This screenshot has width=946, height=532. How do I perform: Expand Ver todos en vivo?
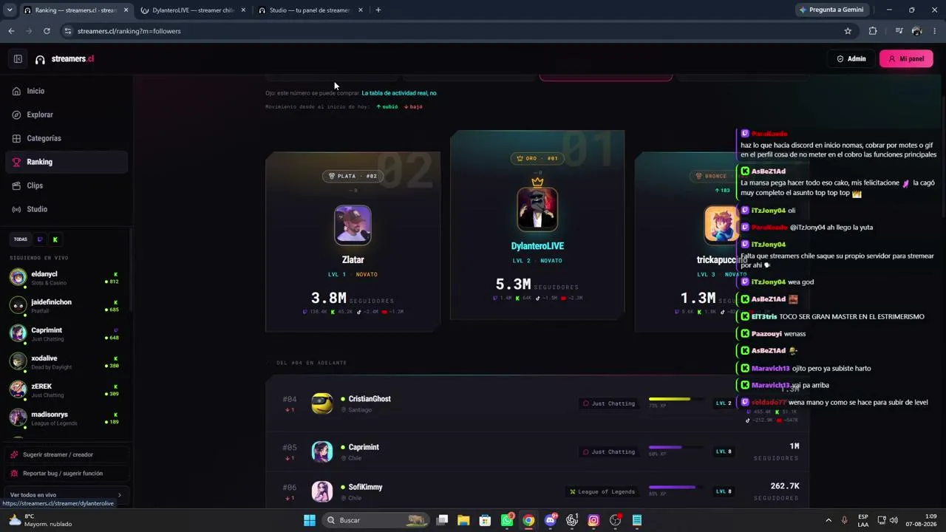coord(65,495)
